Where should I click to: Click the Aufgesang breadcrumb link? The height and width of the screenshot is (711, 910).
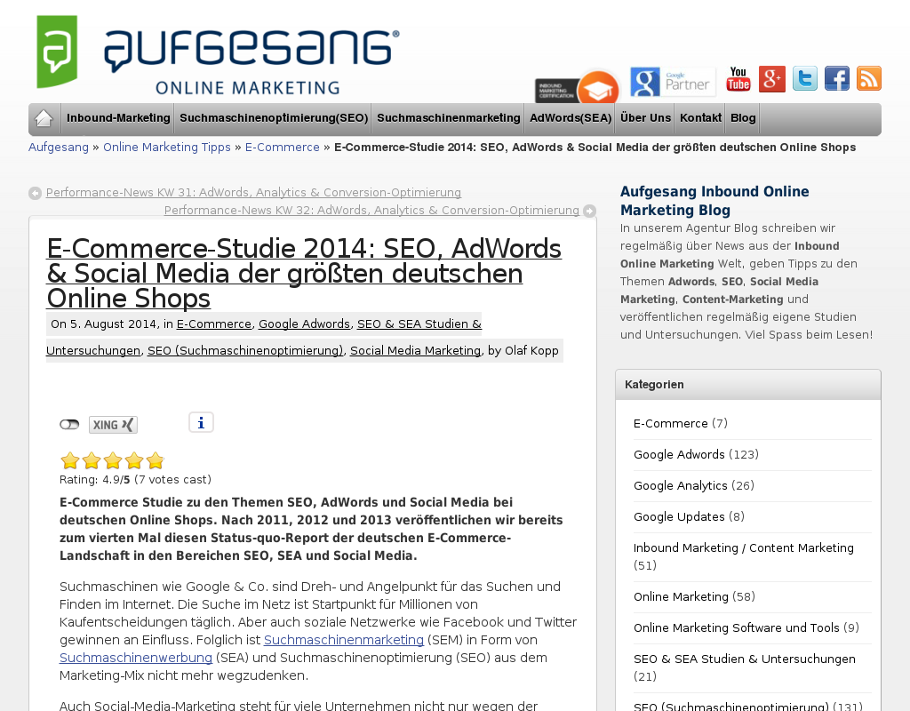tap(59, 148)
